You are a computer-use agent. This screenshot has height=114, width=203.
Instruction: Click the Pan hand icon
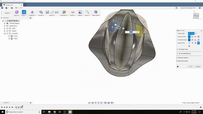(x=95, y=103)
